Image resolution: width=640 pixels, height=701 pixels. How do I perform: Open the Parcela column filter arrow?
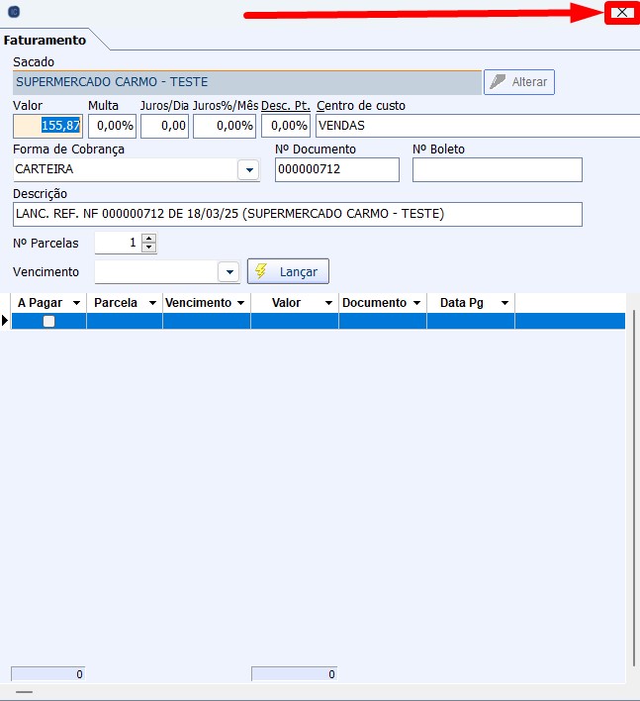(152, 303)
